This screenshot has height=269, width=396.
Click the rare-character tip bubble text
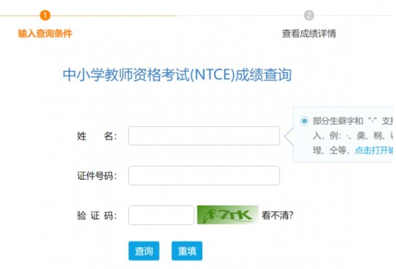click(353, 136)
